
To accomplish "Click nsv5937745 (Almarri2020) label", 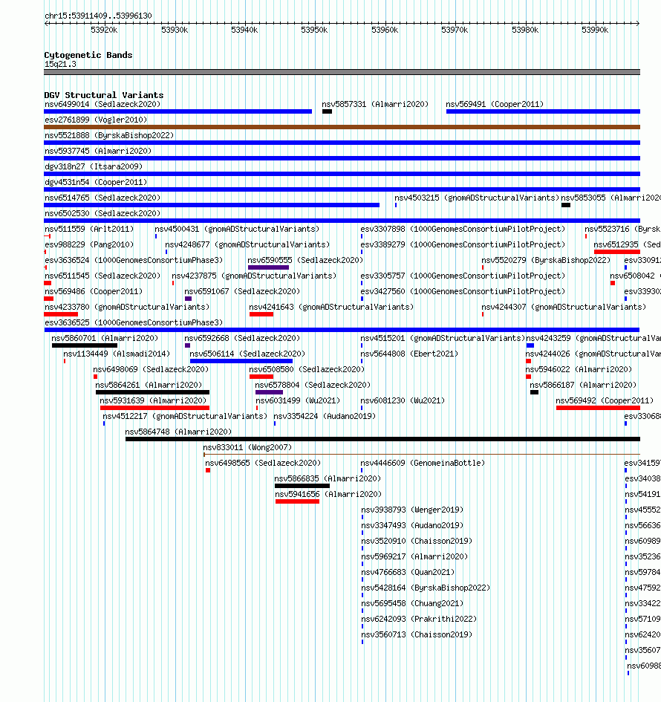I will [x=98, y=152].
